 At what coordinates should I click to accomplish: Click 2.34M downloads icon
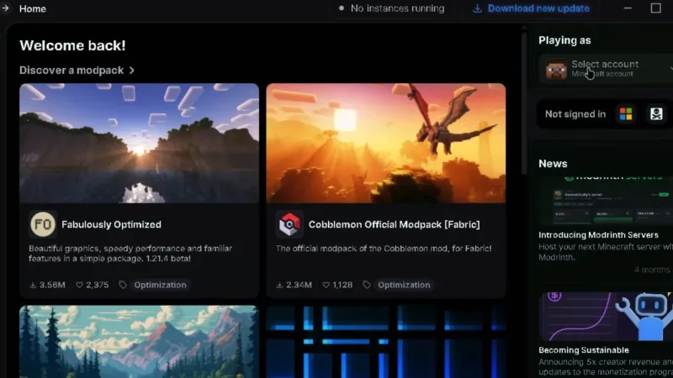279,285
